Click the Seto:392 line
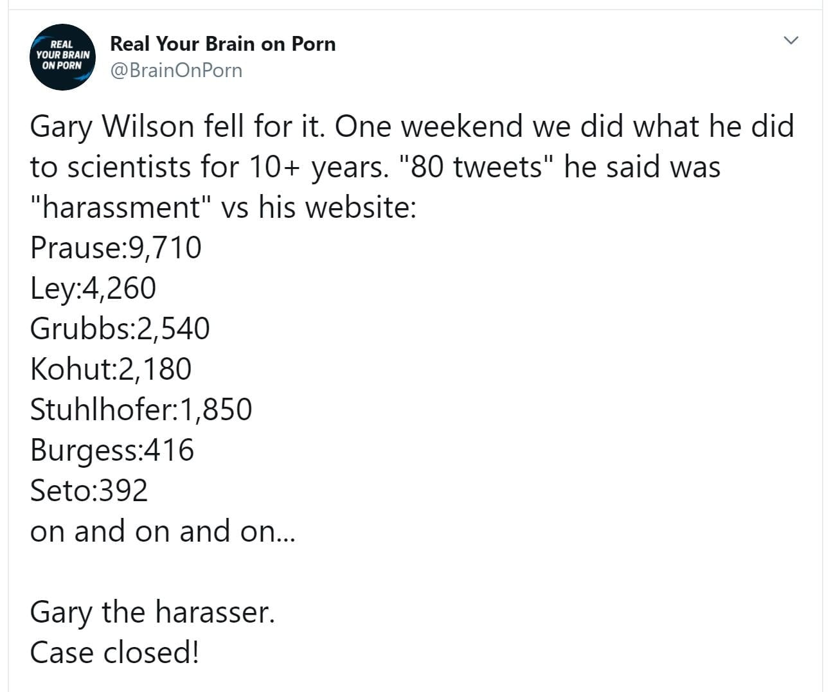The width and height of the screenshot is (831, 692). point(89,491)
